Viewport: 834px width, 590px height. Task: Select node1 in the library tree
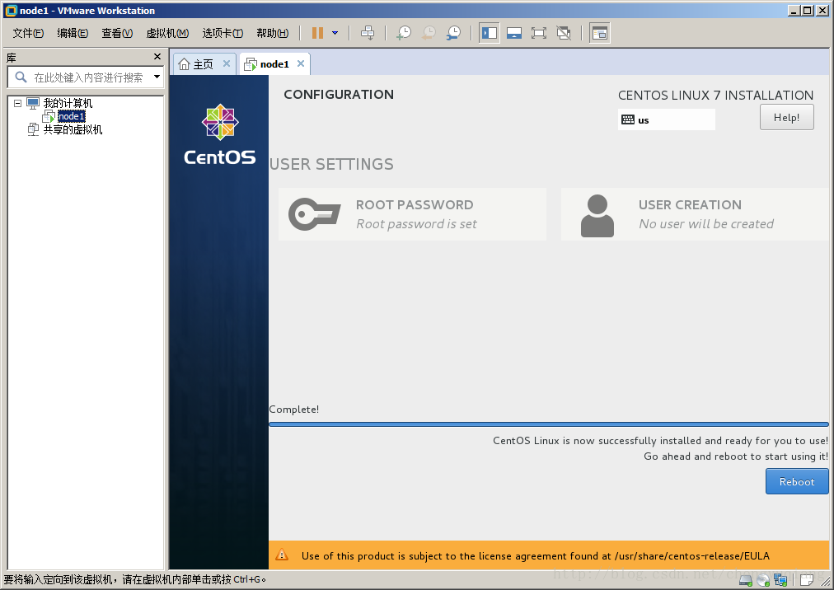[71, 116]
